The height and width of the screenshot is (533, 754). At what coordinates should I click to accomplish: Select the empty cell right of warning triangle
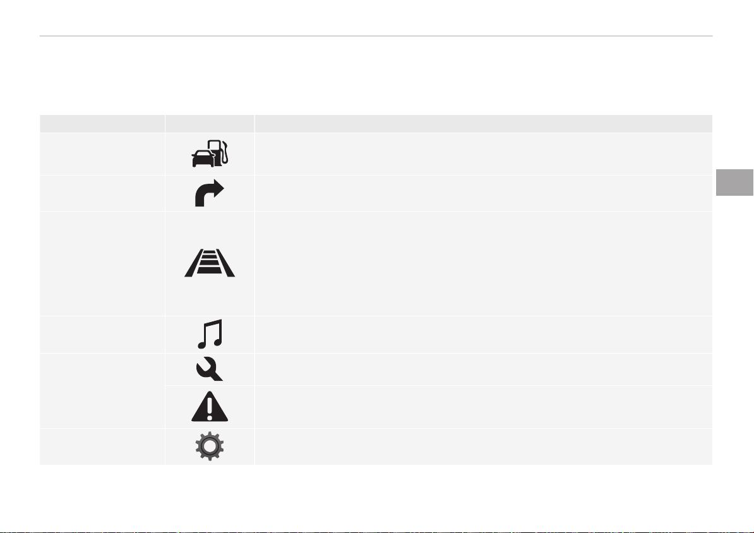[483, 407]
